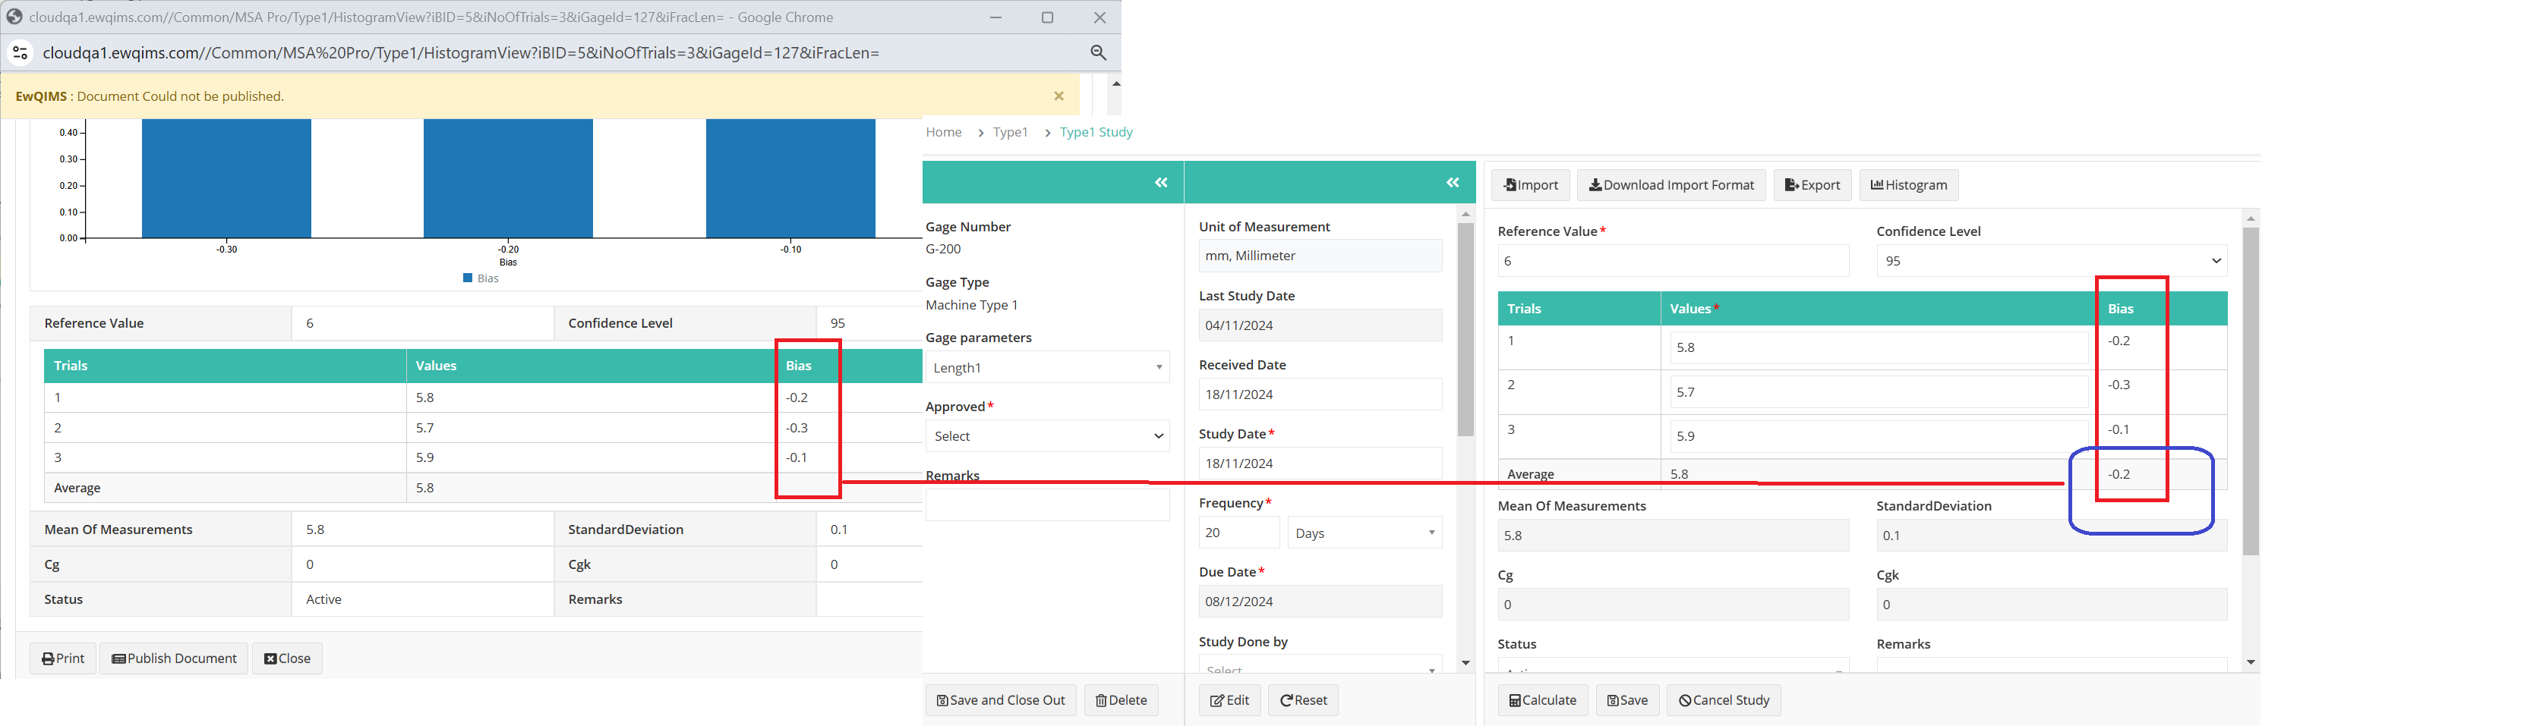This screenshot has height=726, width=2524.
Task: Click Trial 2 value field 5.7
Action: pyautogui.click(x=1879, y=392)
